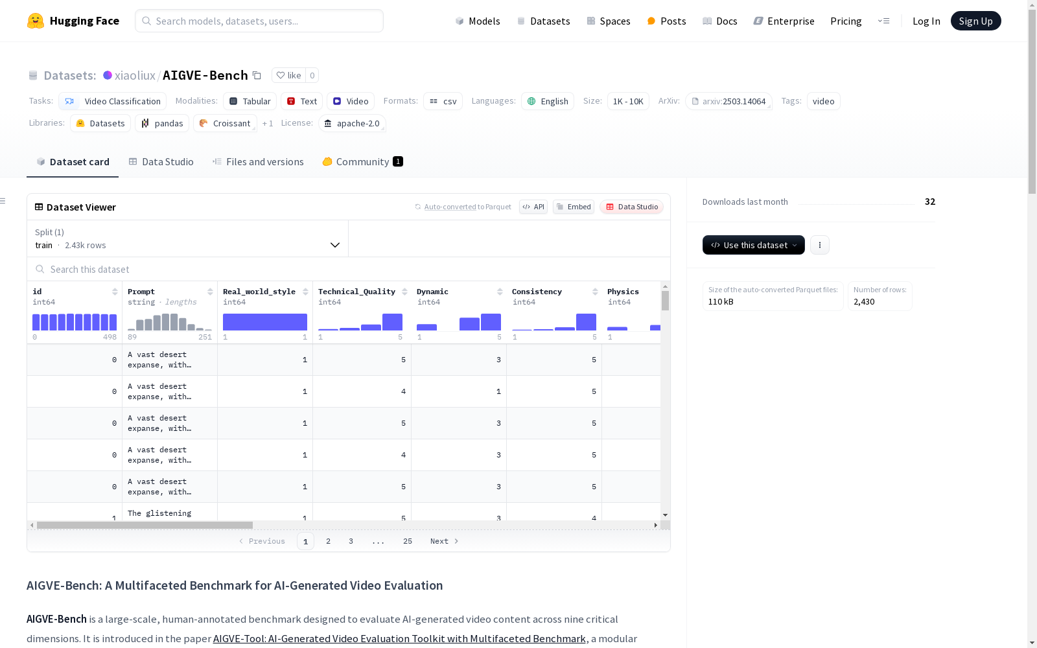The height and width of the screenshot is (648, 1037).
Task: Click the three-dot dataset options button
Action: [x=820, y=245]
